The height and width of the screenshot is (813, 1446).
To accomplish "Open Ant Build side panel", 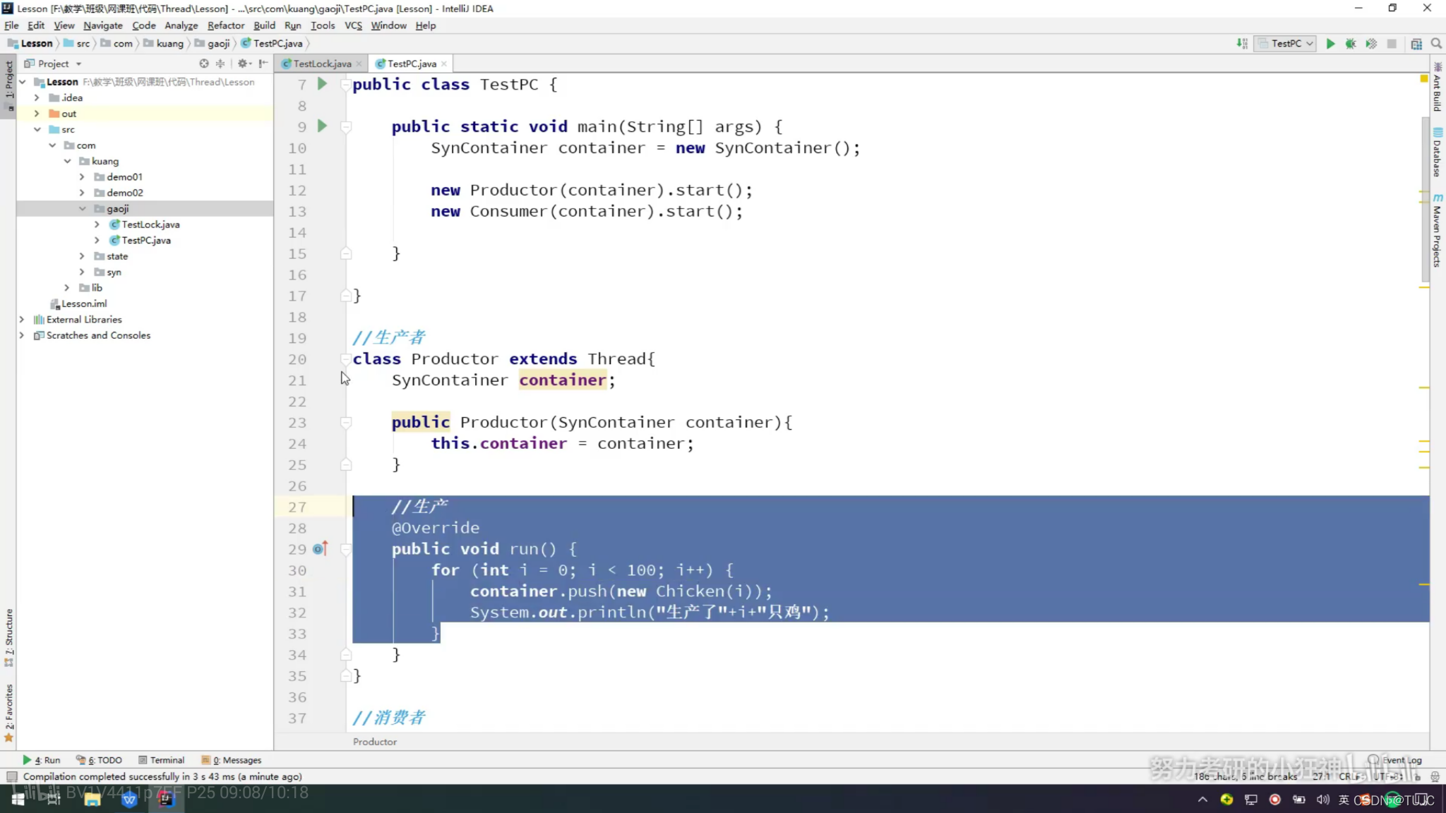I will (1438, 88).
